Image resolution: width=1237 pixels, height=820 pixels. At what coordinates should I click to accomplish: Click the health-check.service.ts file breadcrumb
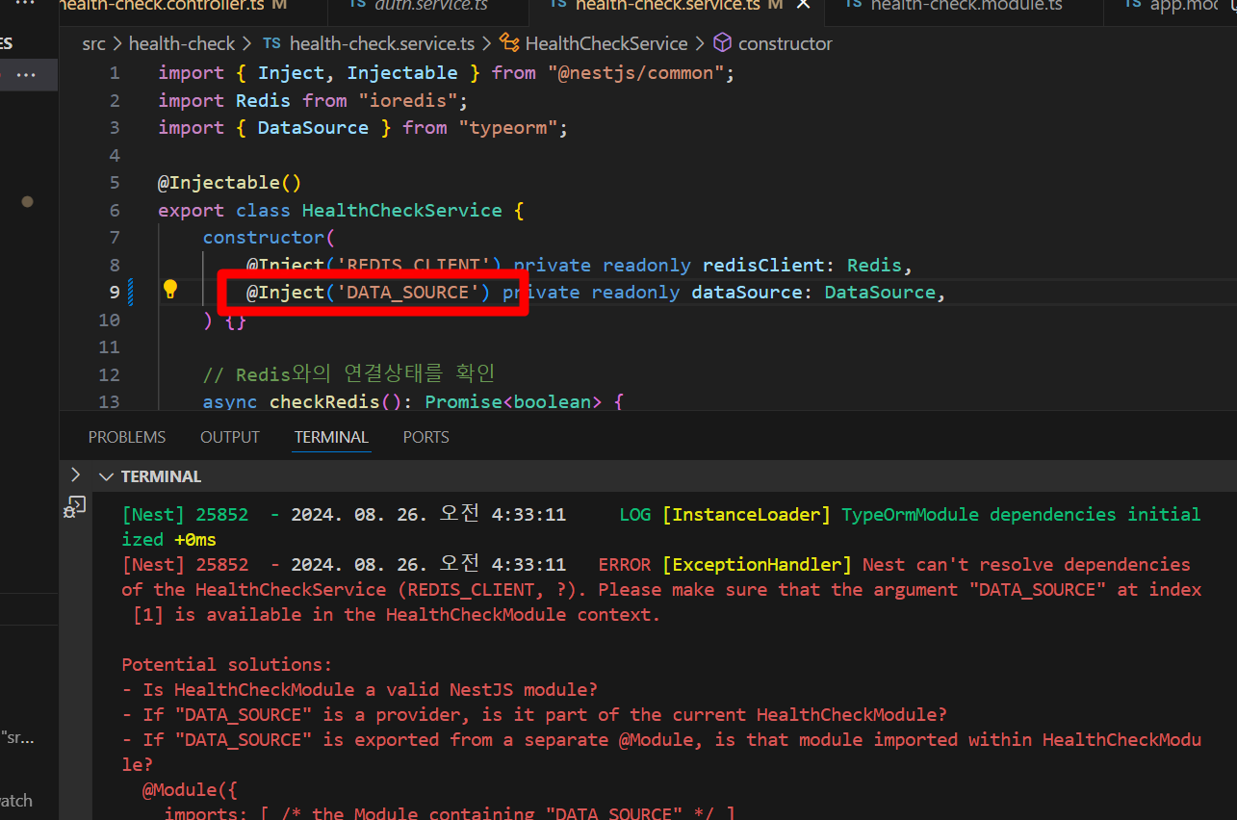[369, 43]
